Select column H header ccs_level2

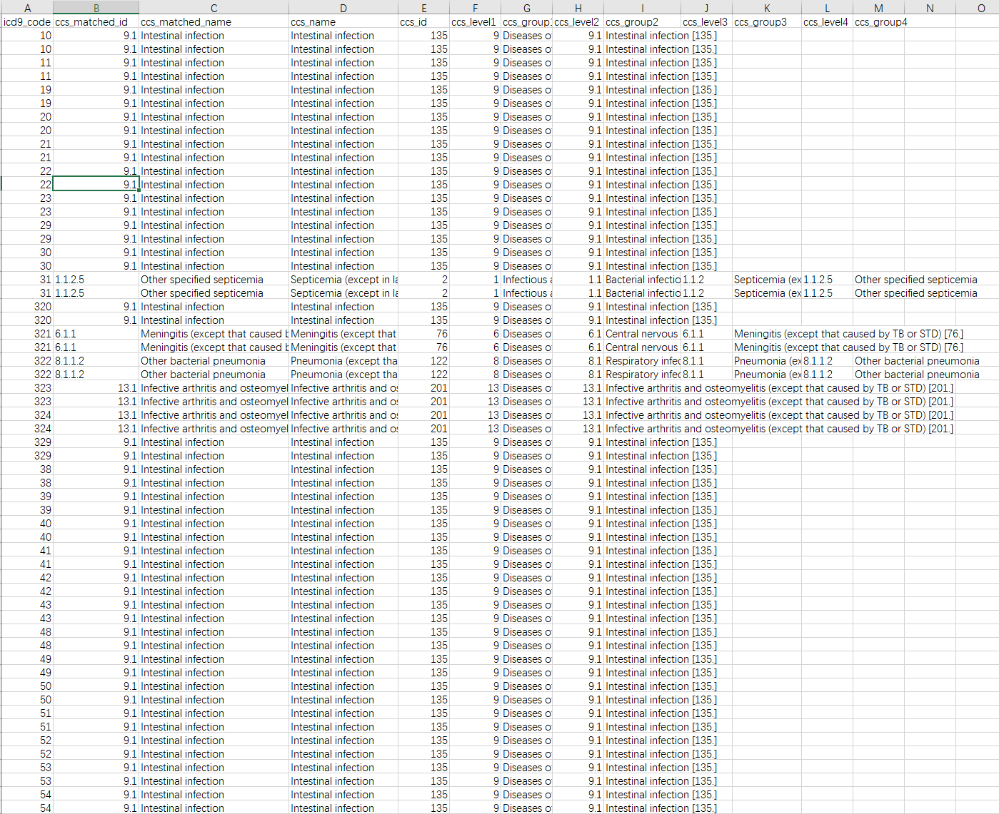coord(578,8)
